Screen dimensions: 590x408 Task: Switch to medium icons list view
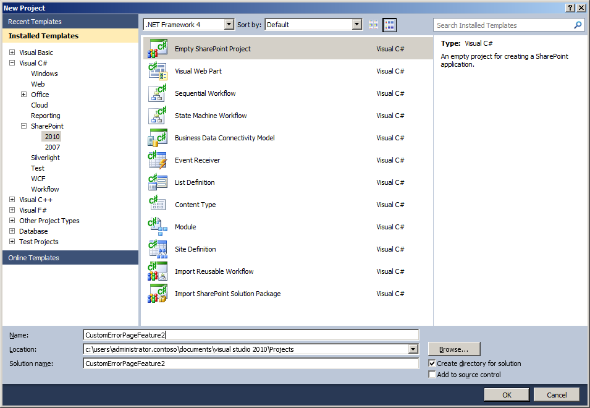point(389,25)
